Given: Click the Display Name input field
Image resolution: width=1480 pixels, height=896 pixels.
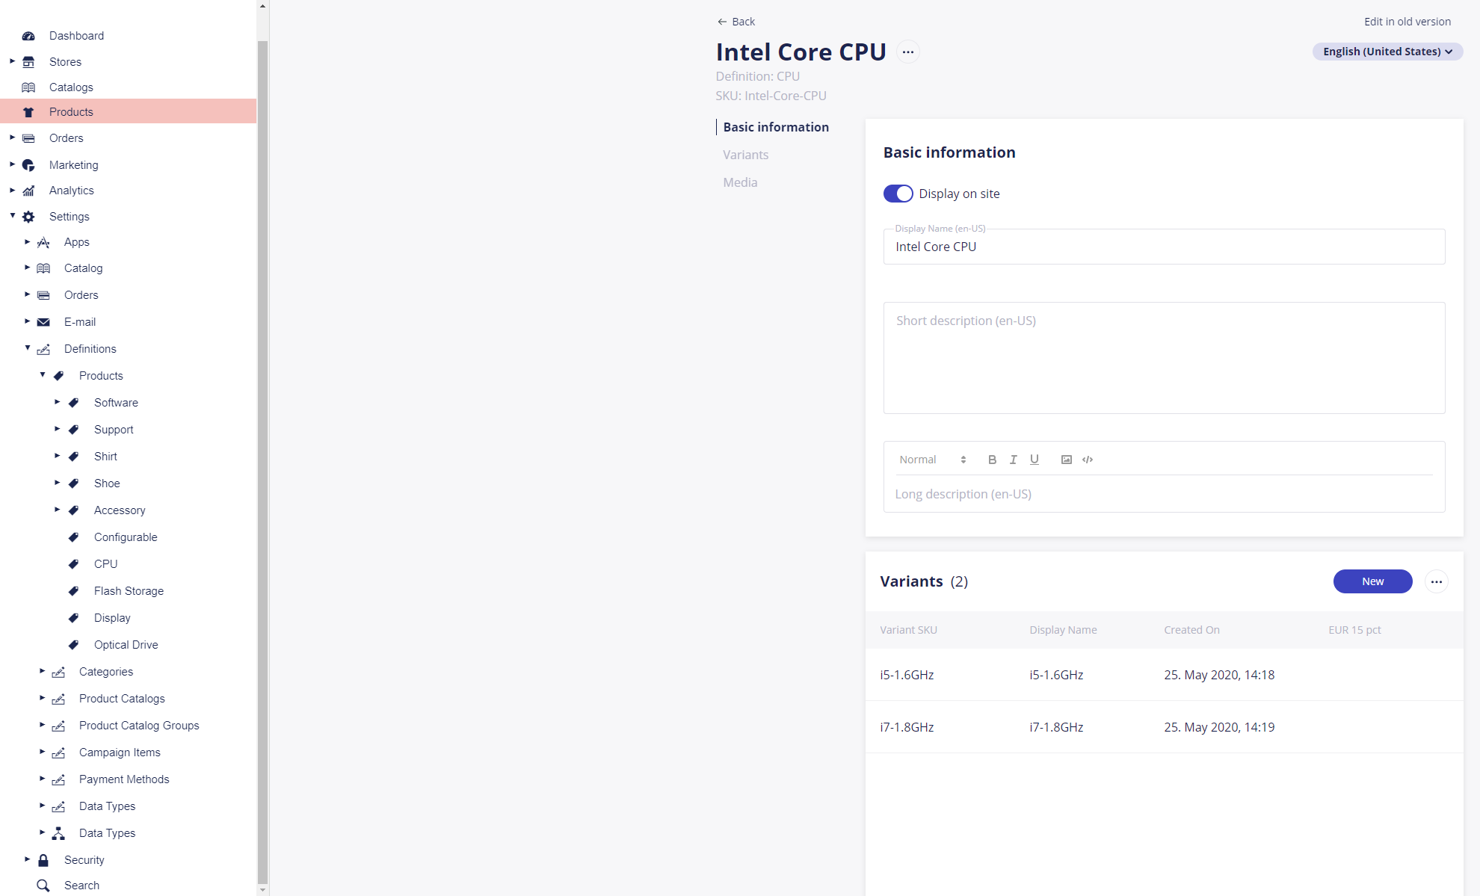Looking at the screenshot, I should pos(1164,247).
